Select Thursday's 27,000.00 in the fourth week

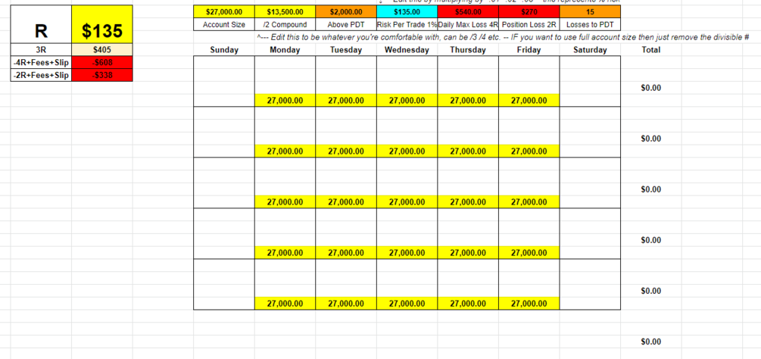468,253
